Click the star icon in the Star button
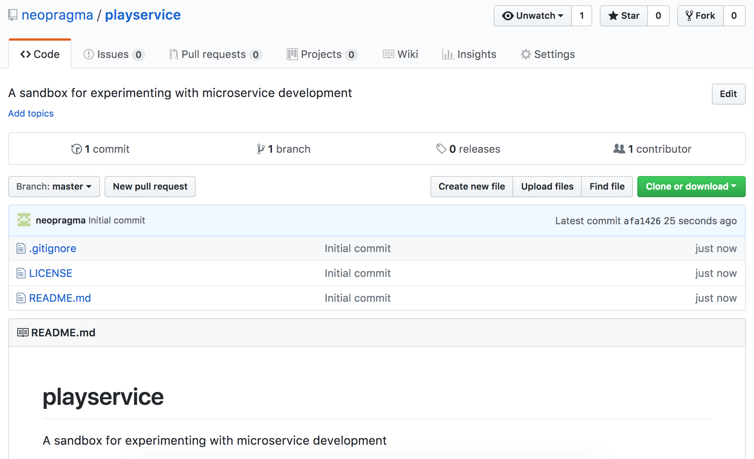The height and width of the screenshot is (459, 754). click(613, 16)
